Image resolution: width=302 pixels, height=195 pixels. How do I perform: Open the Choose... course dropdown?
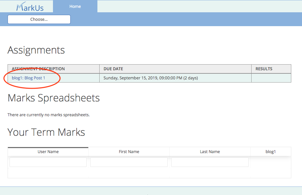click(39, 19)
